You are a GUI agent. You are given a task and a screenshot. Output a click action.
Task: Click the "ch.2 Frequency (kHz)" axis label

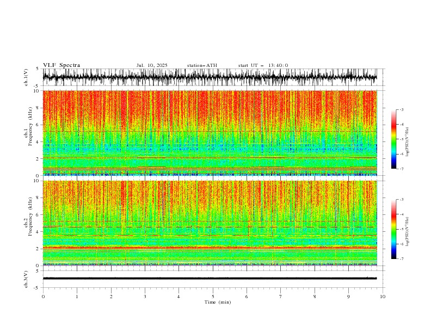point(28,217)
